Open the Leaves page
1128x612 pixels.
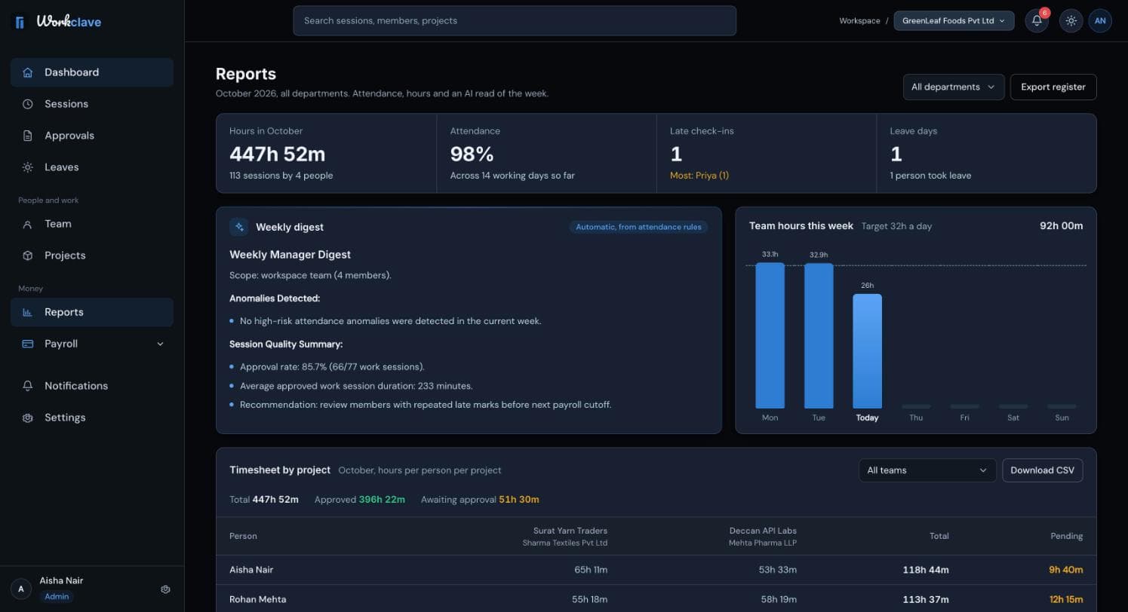tap(92, 167)
